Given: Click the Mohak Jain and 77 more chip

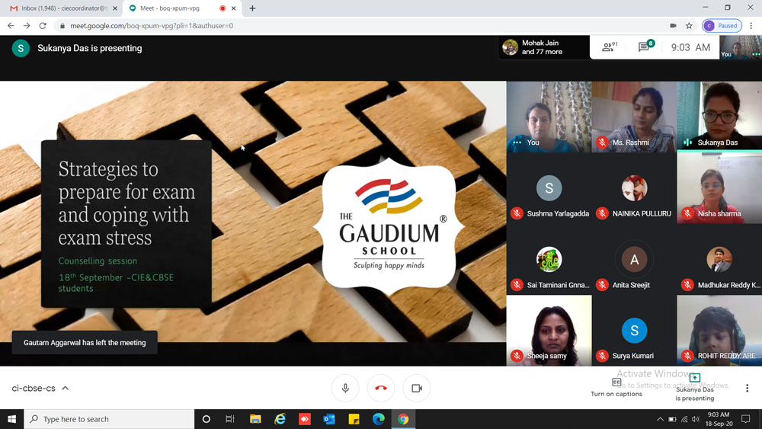Looking at the screenshot, I should tap(543, 47).
